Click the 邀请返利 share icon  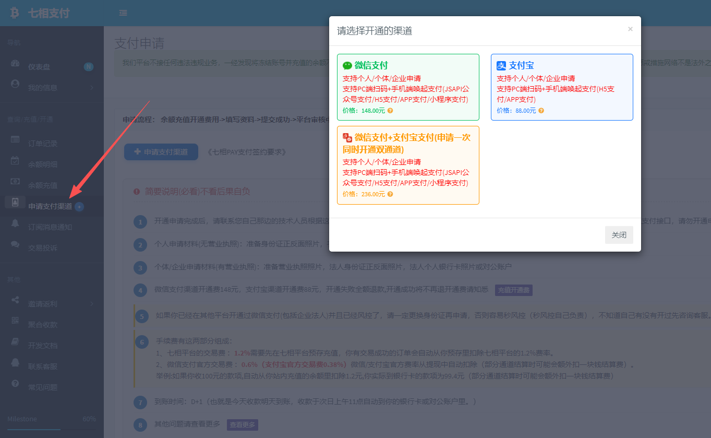point(15,300)
